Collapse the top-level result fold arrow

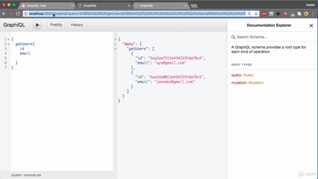tap(115, 39)
